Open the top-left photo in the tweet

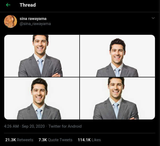42,56
